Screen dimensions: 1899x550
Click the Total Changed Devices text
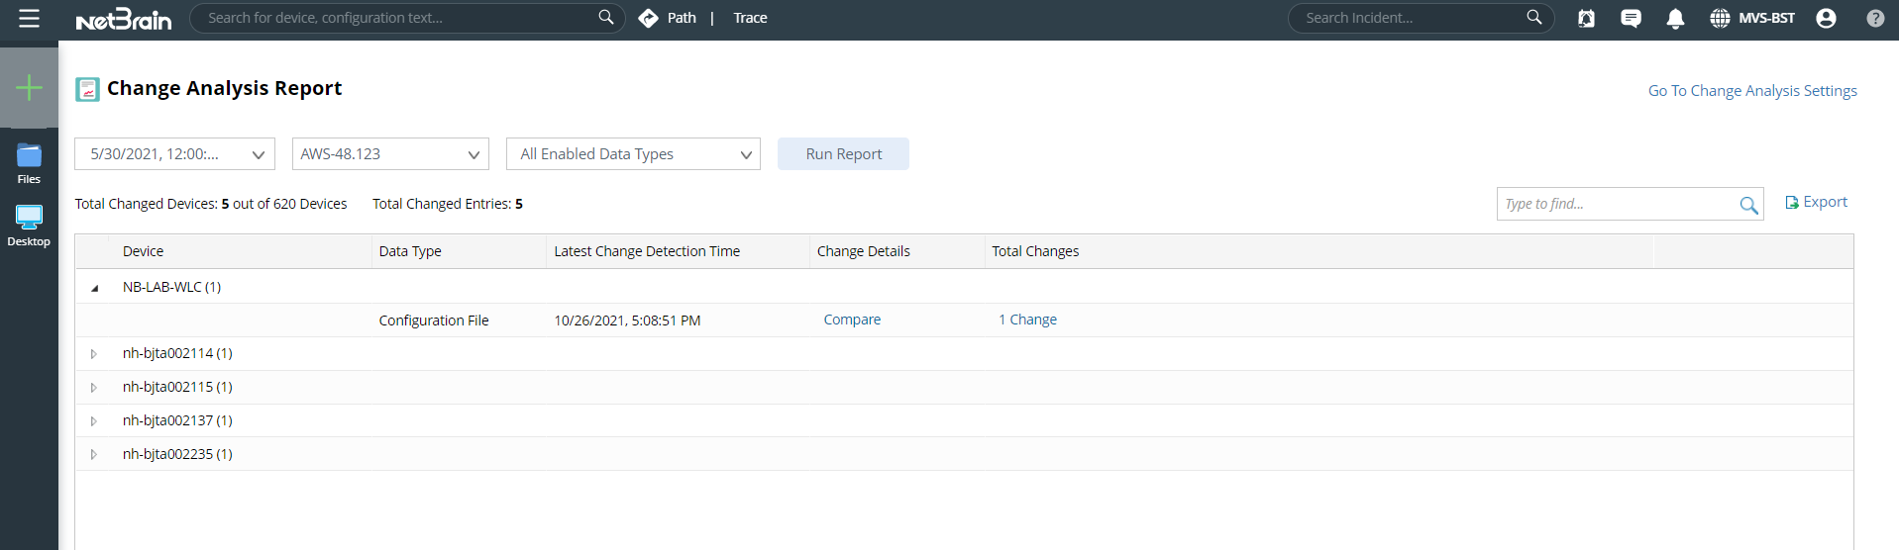[211, 204]
